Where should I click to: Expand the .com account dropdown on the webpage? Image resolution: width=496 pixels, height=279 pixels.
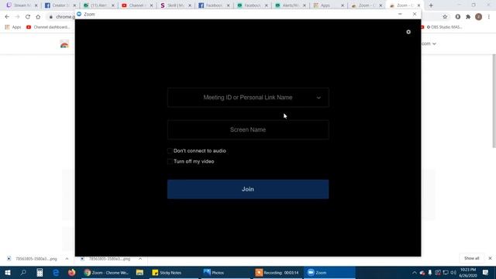pyautogui.click(x=429, y=43)
